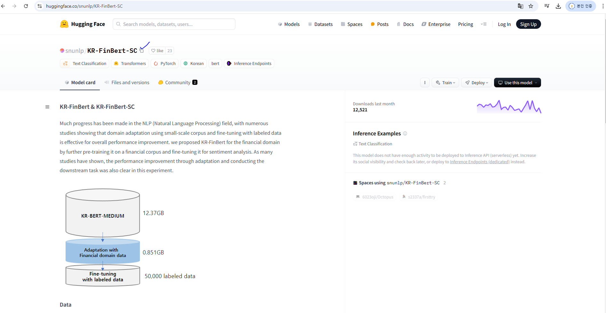Click Text Classification under Inference Examples
This screenshot has height=313, width=606.
[x=372, y=144]
